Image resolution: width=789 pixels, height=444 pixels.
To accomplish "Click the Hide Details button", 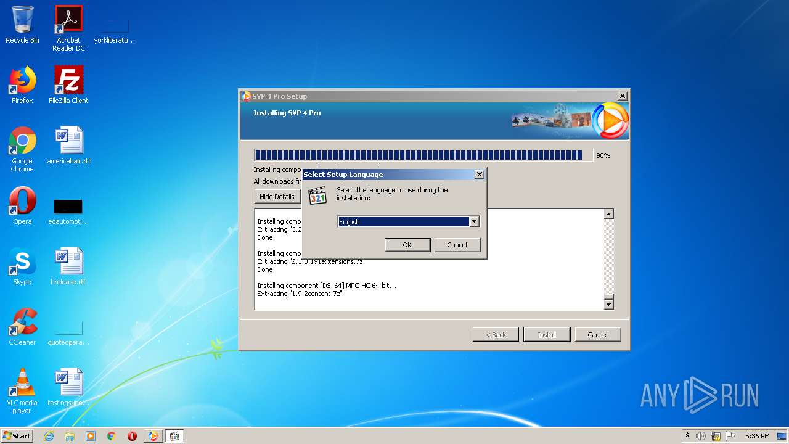I will tap(277, 197).
